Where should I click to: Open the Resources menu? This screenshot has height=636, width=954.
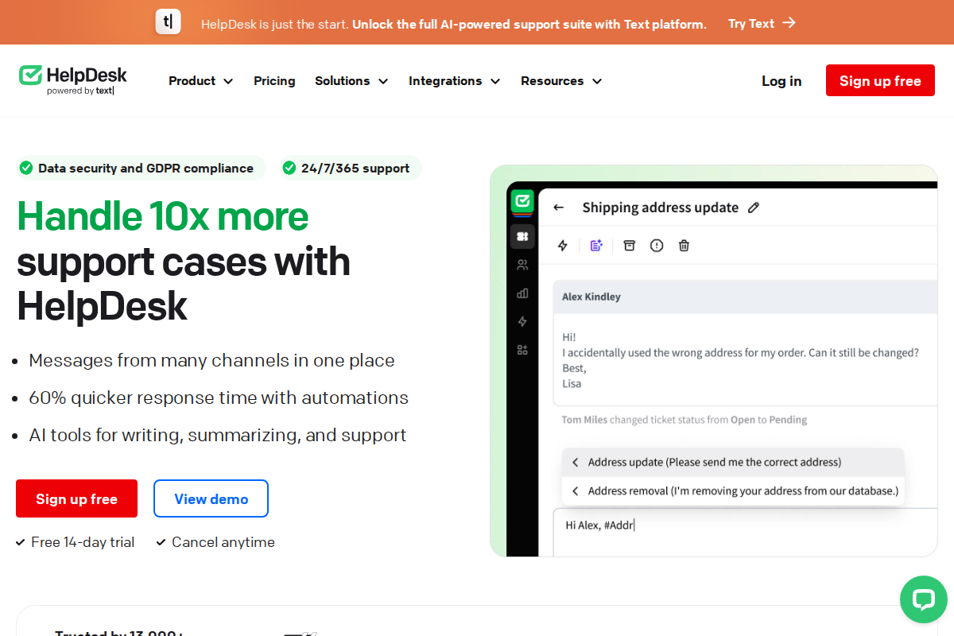(x=560, y=81)
